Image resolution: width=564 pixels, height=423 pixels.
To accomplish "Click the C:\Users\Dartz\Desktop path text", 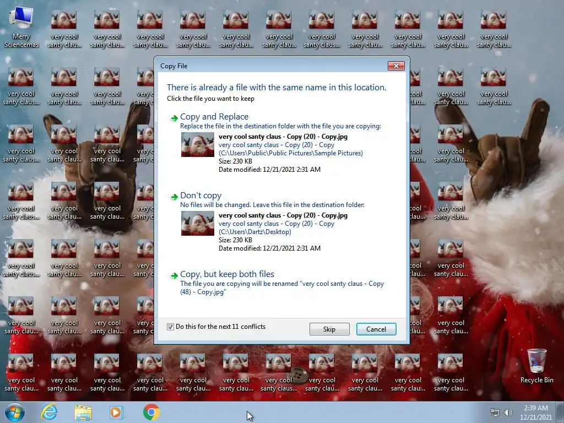I will click(x=255, y=232).
